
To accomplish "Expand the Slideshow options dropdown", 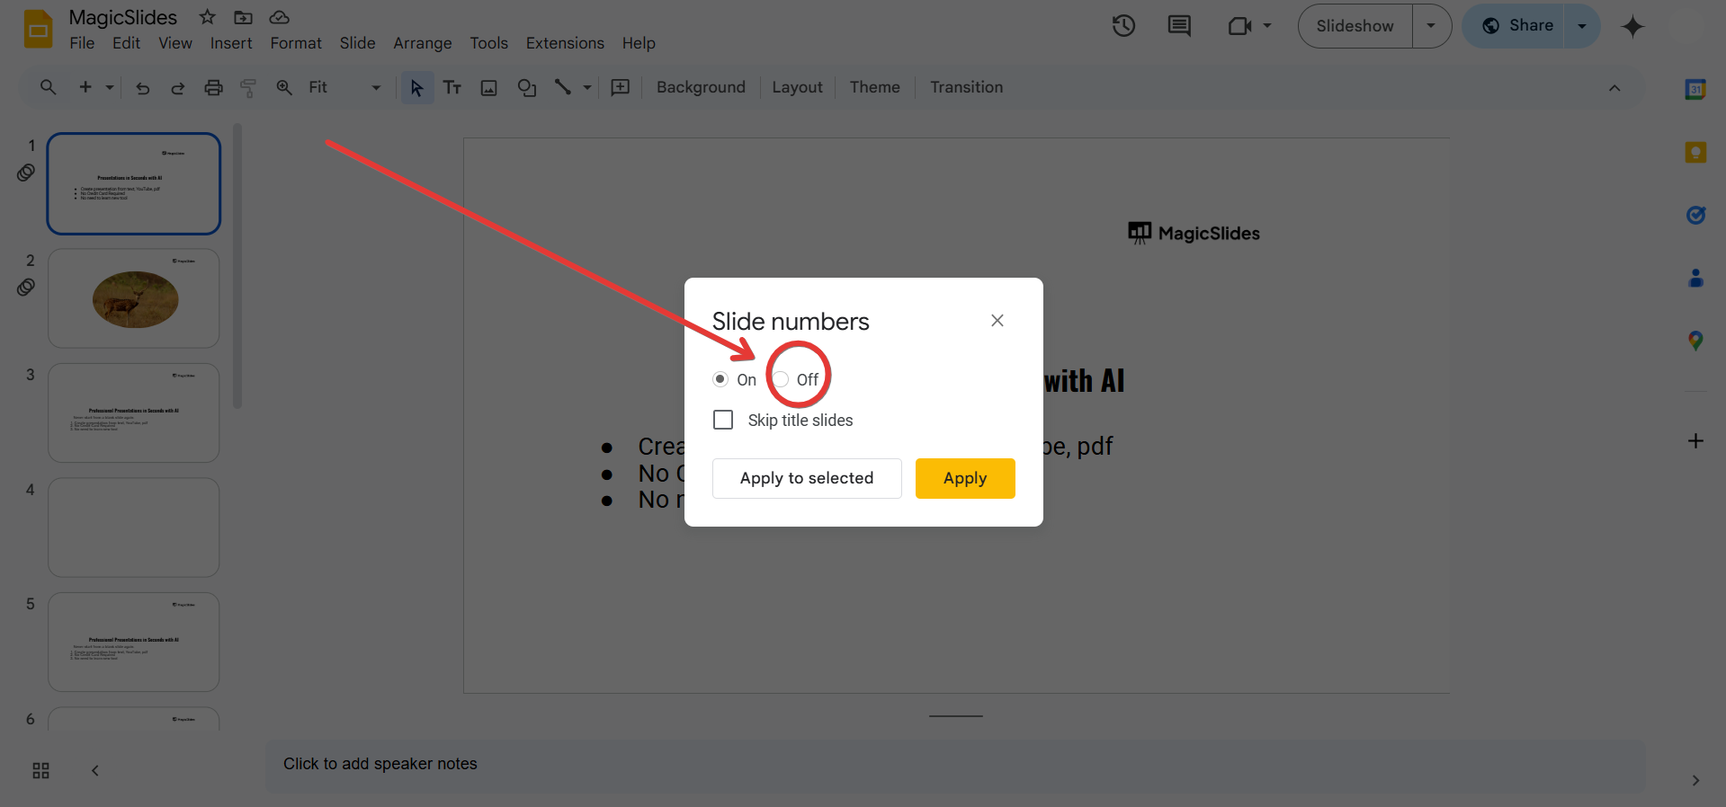I will tap(1431, 26).
